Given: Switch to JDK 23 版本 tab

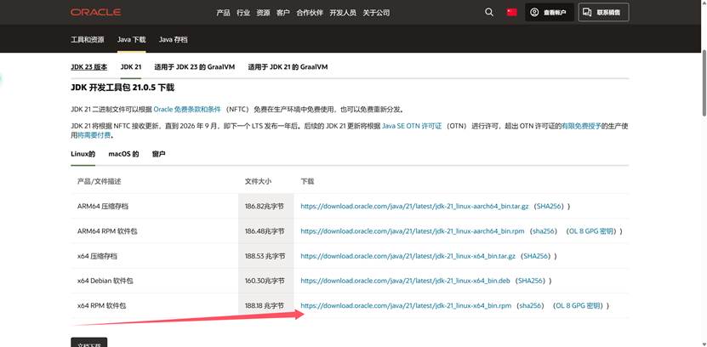Looking at the screenshot, I should click(88, 66).
